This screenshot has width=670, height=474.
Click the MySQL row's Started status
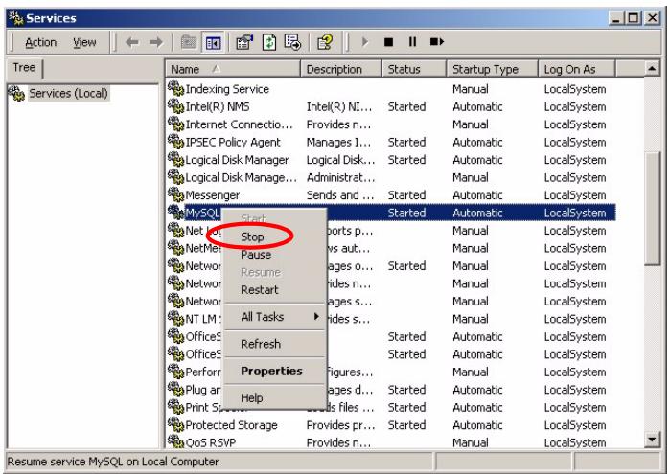click(406, 213)
